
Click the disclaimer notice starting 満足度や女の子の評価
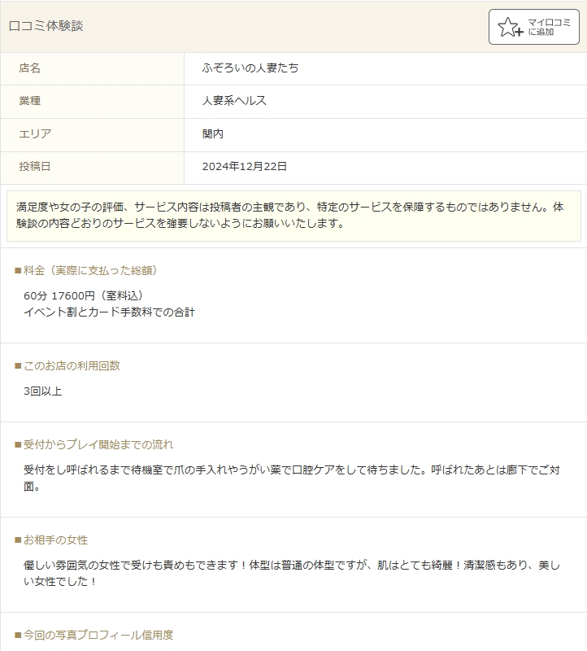coord(293,216)
